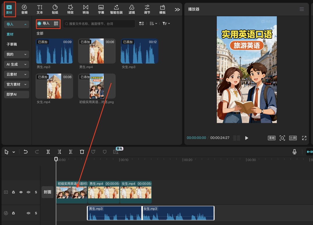Open the 特效 effects panel
Screen dimensions: 313x225
[x=70, y=9]
